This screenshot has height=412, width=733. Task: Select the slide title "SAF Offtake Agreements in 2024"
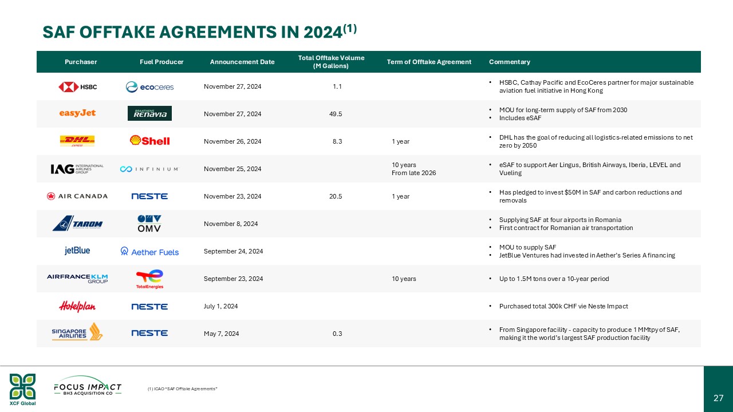(x=200, y=31)
